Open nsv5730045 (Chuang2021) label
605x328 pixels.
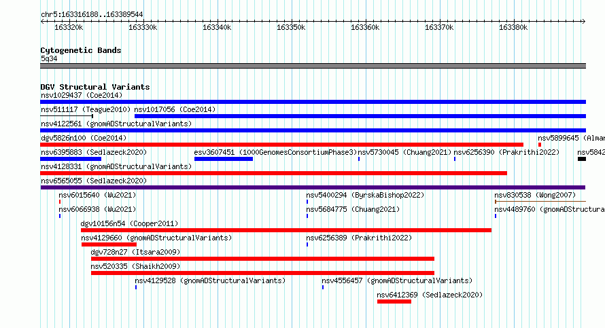click(x=404, y=152)
